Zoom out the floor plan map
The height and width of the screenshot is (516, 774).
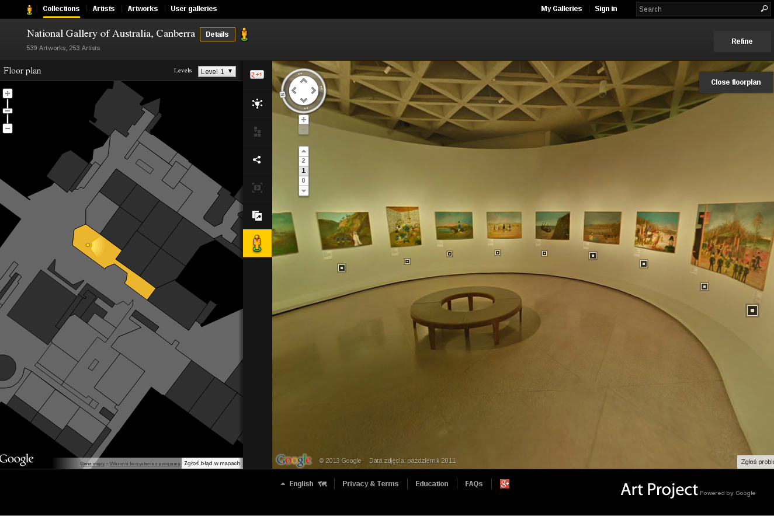point(8,128)
